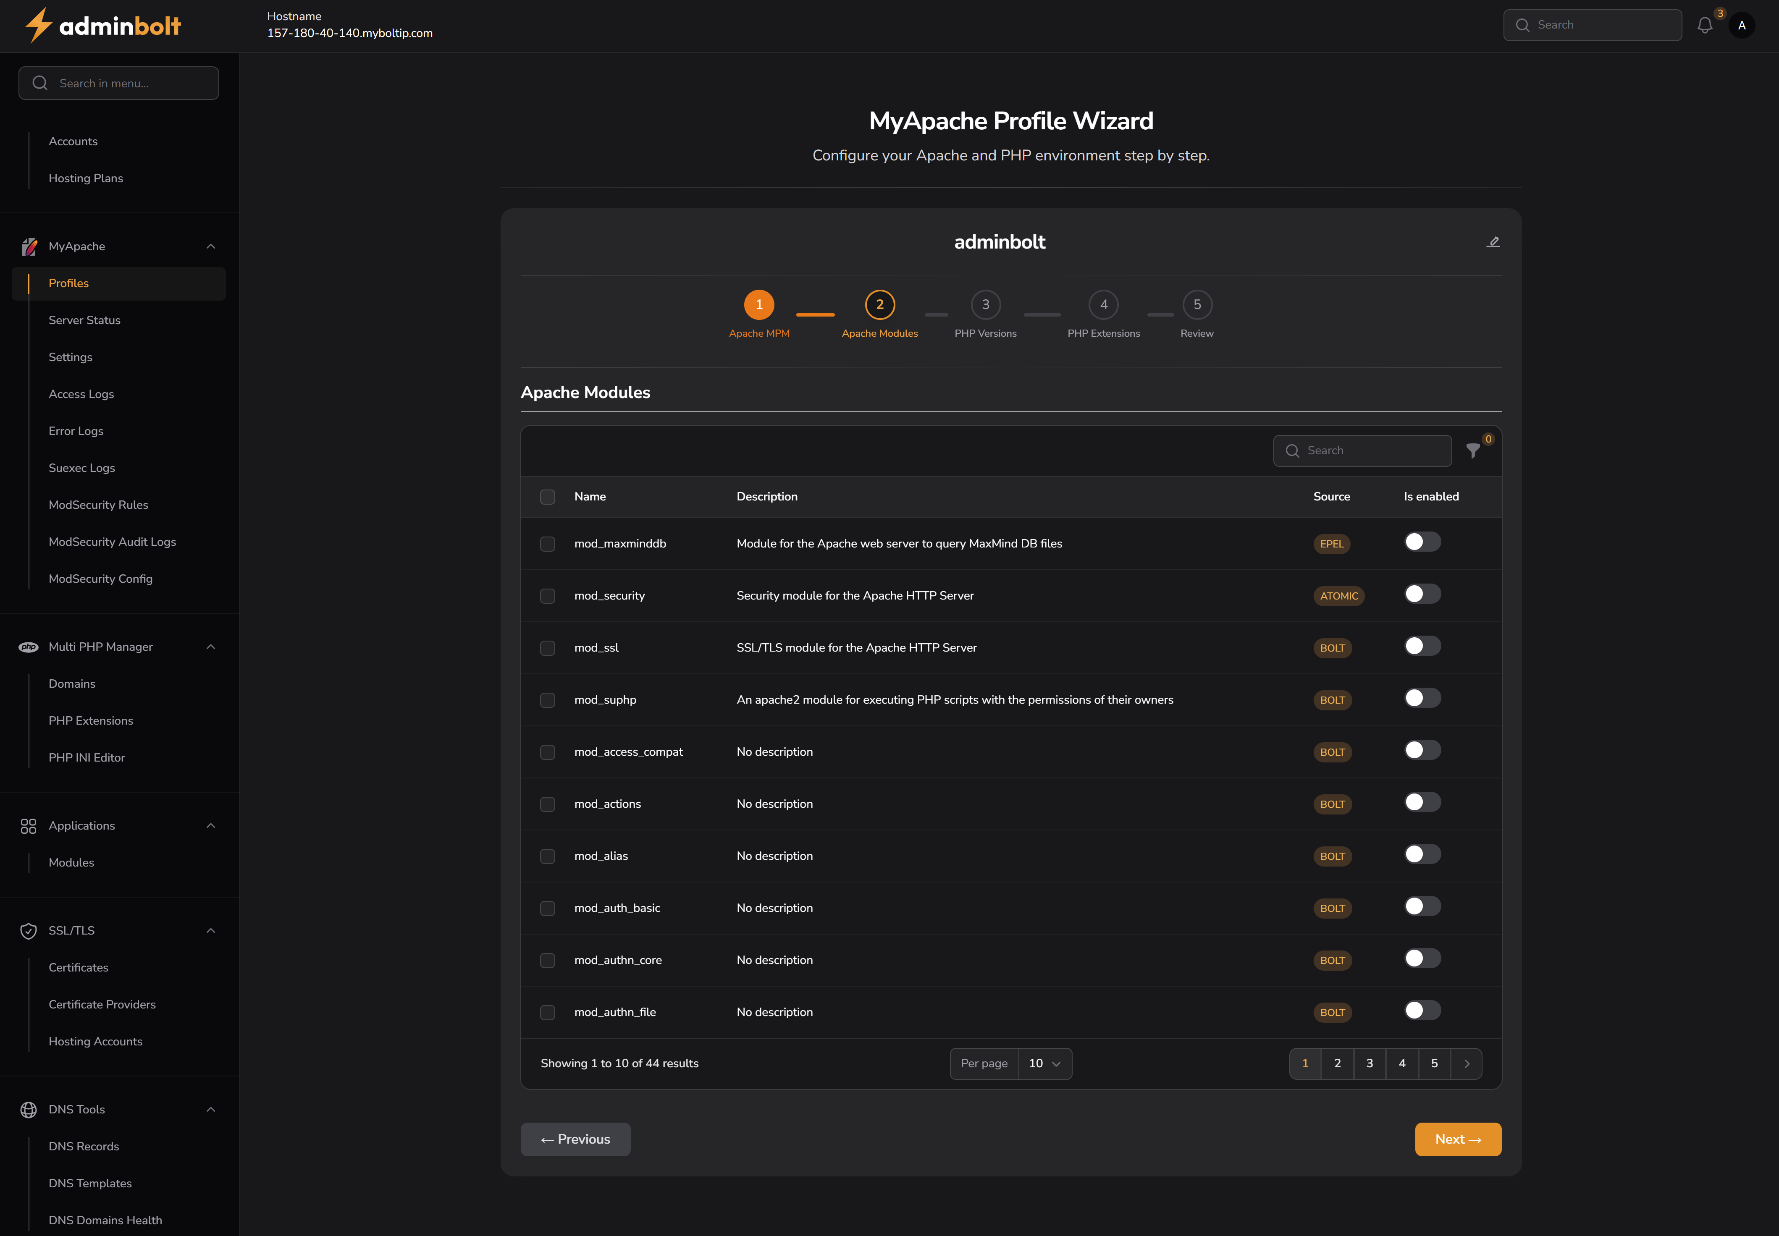The image size is (1779, 1236).
Task: Tick the select-all checkbox in header
Action: pyautogui.click(x=548, y=497)
